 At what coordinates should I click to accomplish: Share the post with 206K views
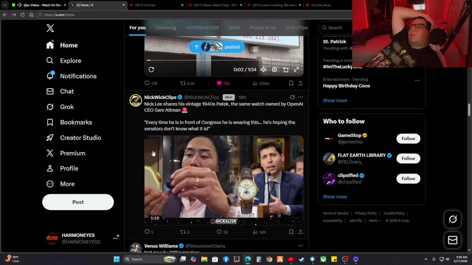pos(301,84)
